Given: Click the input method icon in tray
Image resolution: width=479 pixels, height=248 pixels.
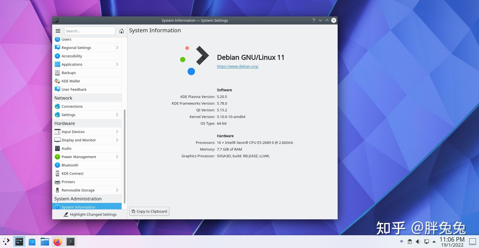Looking at the screenshot, I should point(401,242).
